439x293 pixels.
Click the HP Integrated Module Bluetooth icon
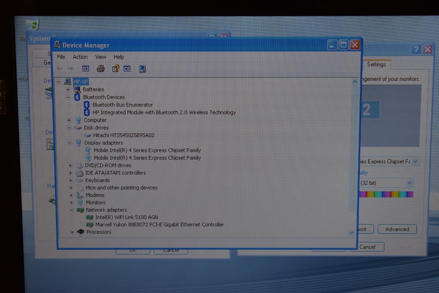(87, 112)
